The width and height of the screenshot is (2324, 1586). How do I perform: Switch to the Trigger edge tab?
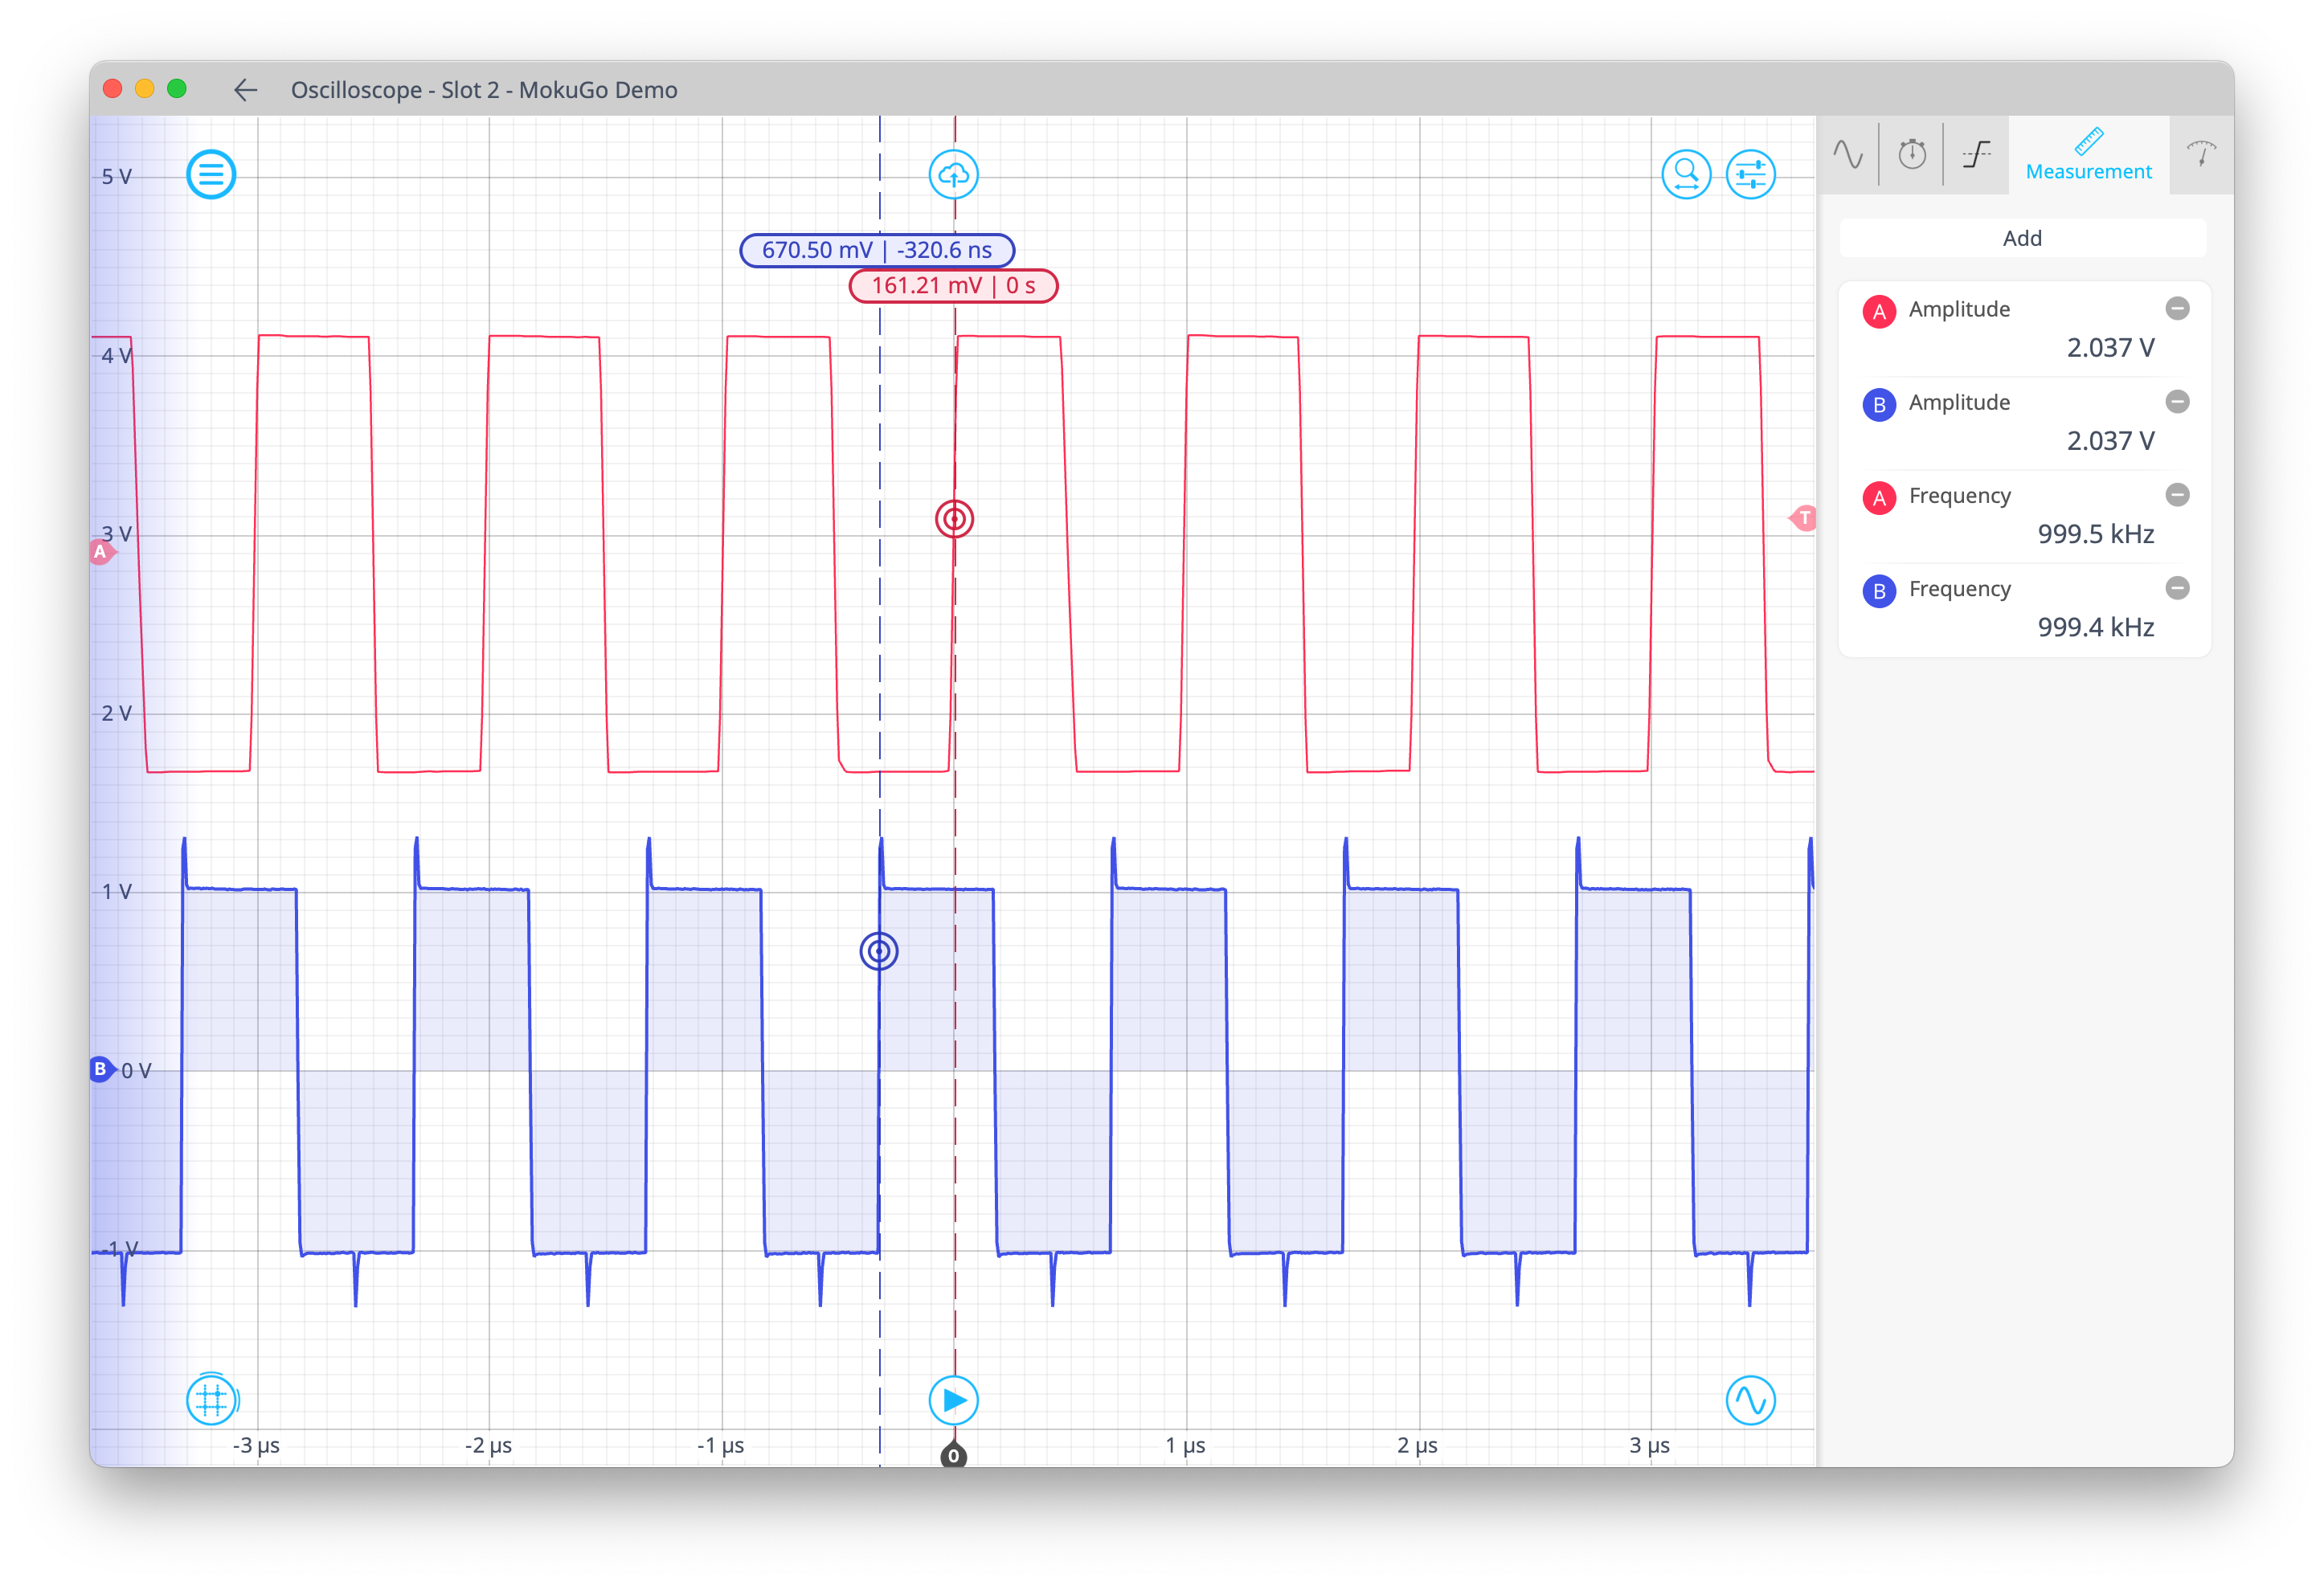(1976, 154)
